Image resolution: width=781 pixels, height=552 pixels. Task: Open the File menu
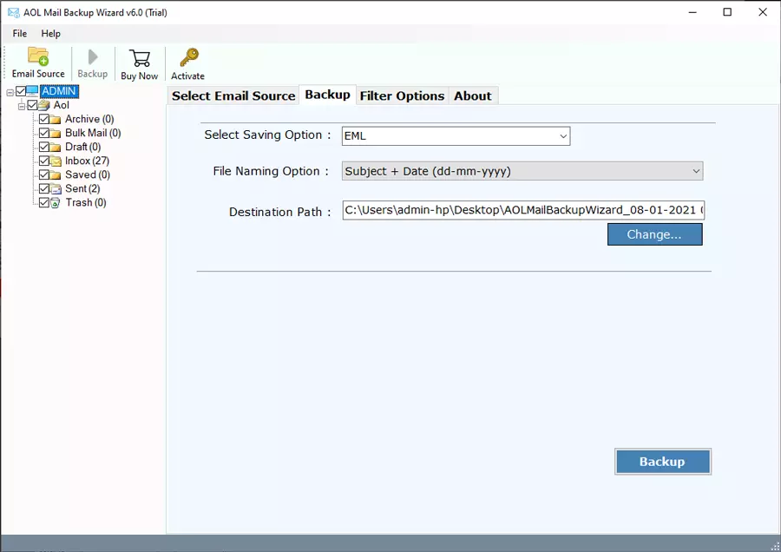(20, 33)
